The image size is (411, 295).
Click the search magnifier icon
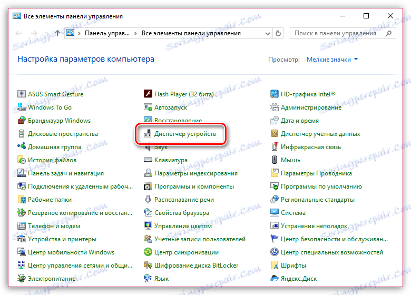tap(389, 33)
